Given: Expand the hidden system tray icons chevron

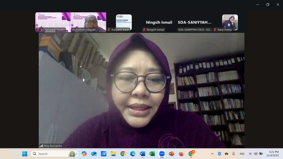Looking at the screenshot, I should pyautogui.click(x=212, y=154).
